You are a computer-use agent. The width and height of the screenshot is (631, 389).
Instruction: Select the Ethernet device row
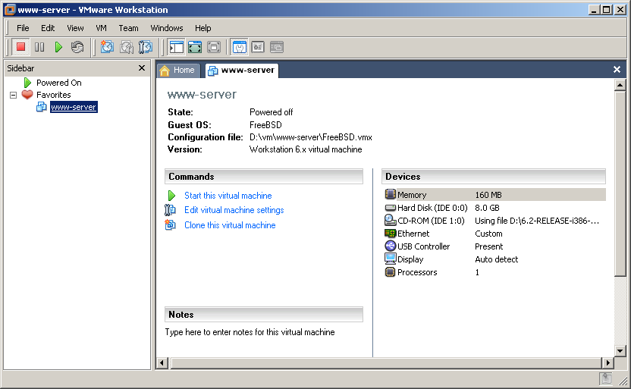(x=494, y=234)
